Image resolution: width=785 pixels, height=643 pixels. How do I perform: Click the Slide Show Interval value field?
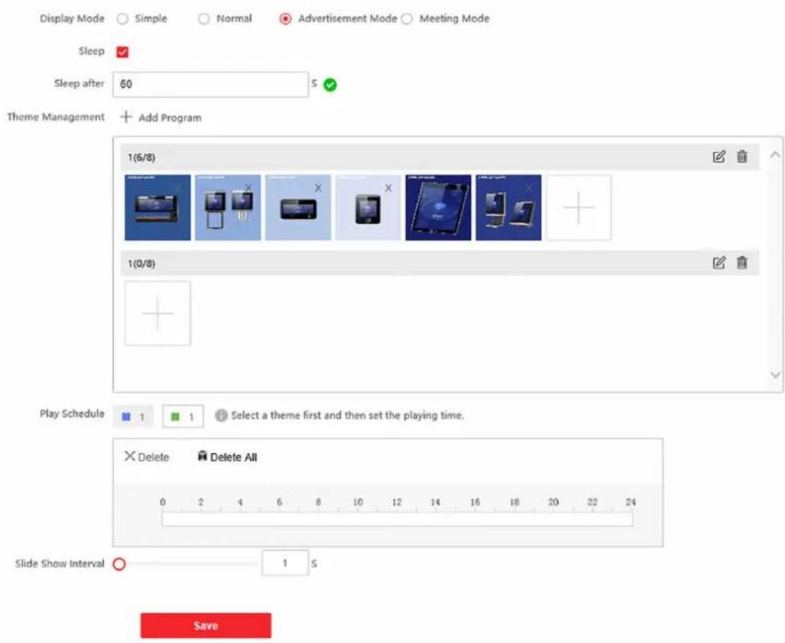point(285,563)
